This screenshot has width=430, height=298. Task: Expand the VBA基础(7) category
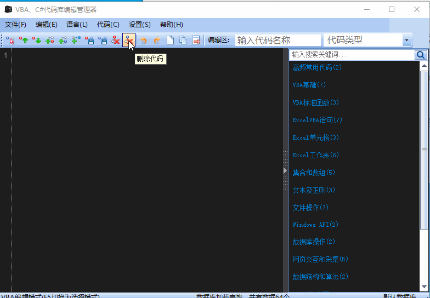309,85
